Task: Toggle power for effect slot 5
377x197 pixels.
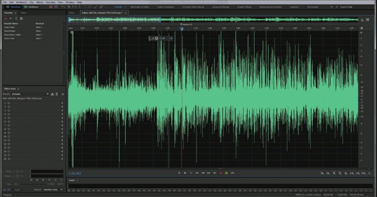Action: 9,118
